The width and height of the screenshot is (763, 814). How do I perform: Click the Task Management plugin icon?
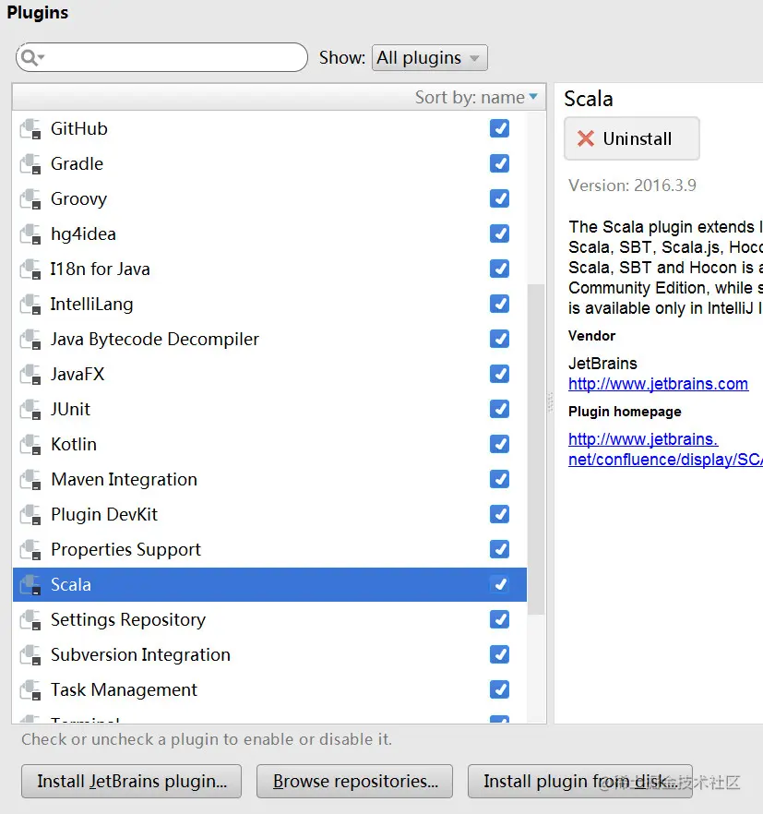coord(30,690)
